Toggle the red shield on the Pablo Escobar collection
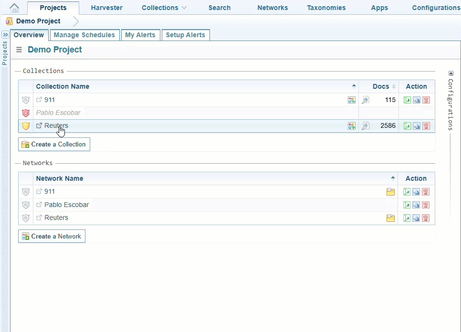Viewport: 461px width, 332px height. click(x=26, y=113)
